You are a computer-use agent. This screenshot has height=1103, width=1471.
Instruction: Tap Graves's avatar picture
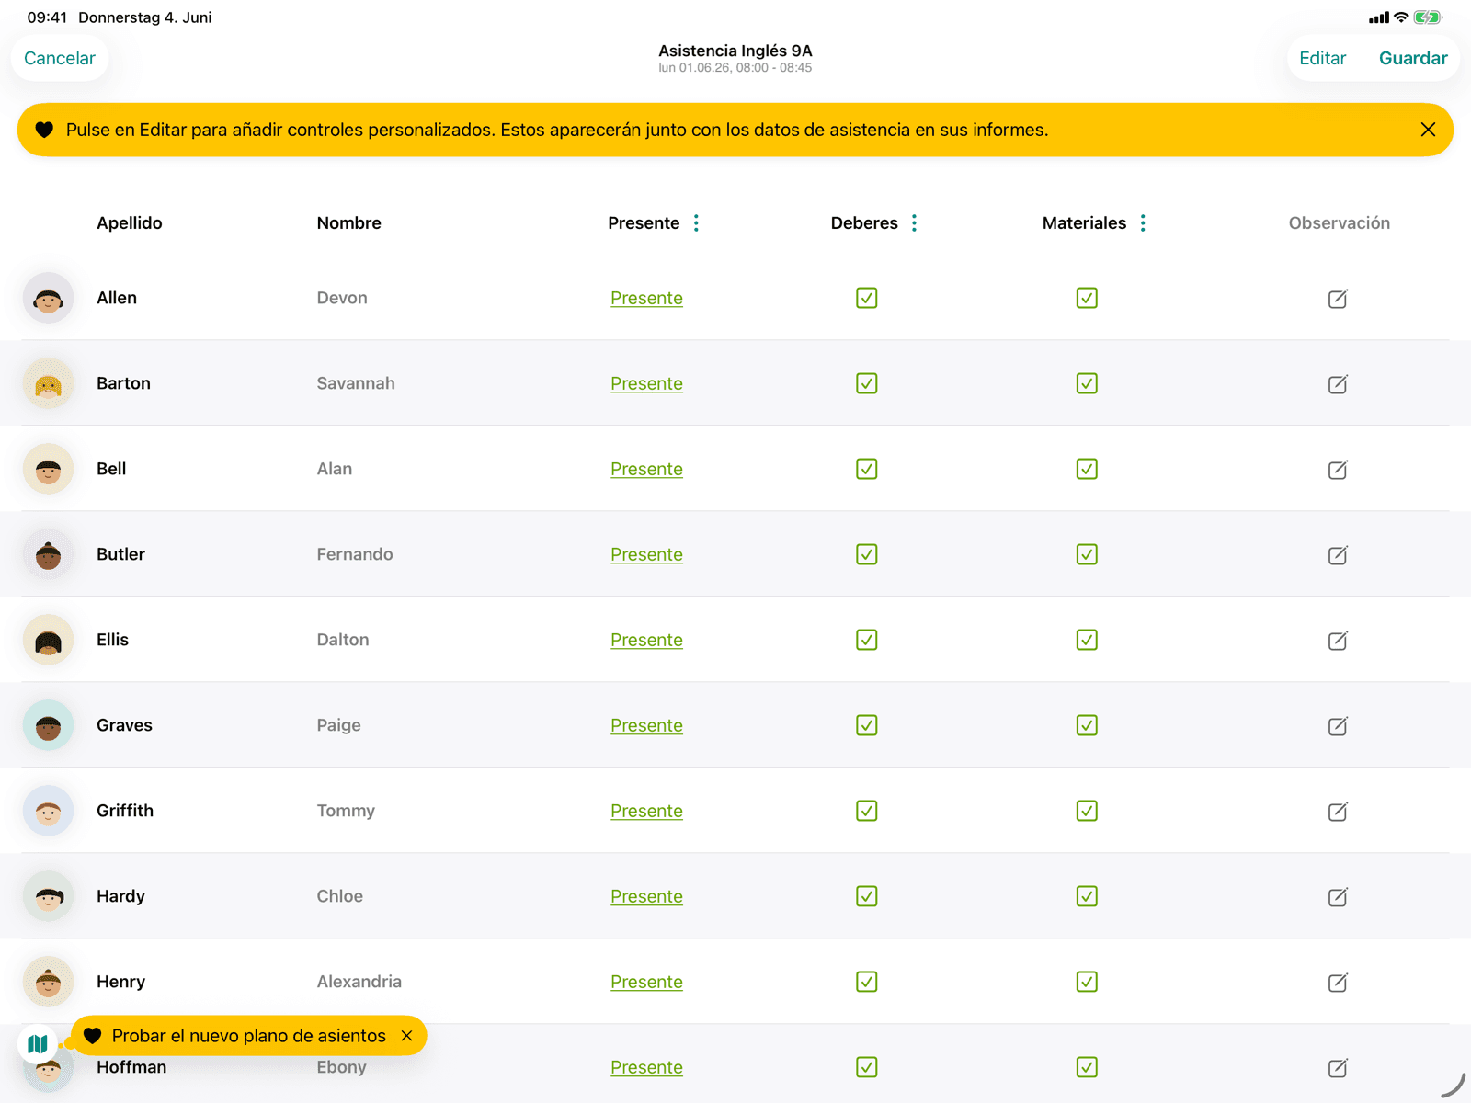tap(48, 725)
